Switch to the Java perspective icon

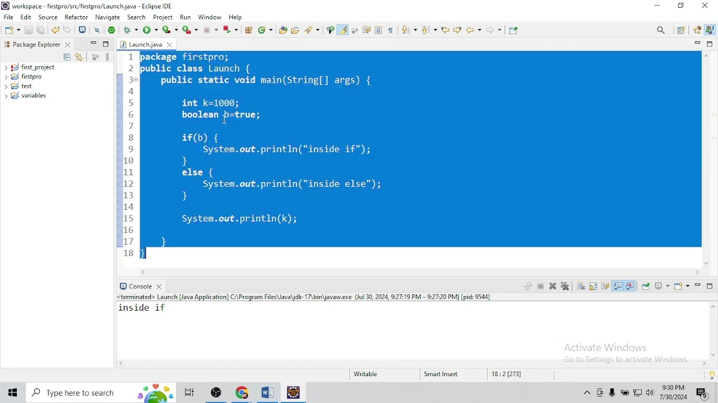click(x=711, y=30)
